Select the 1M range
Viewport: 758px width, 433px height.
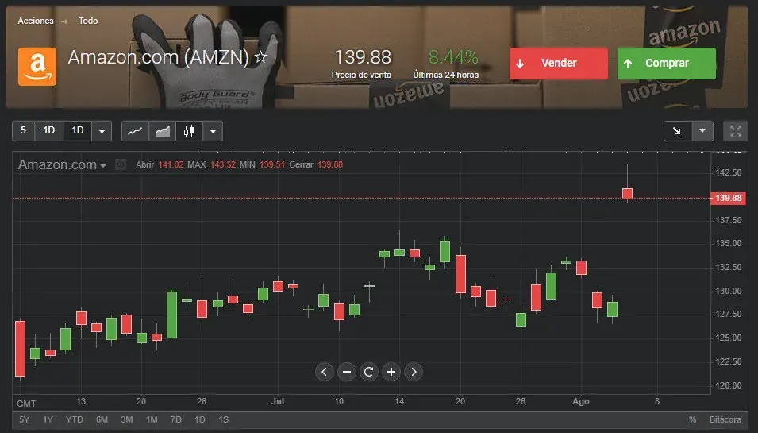coord(152,419)
